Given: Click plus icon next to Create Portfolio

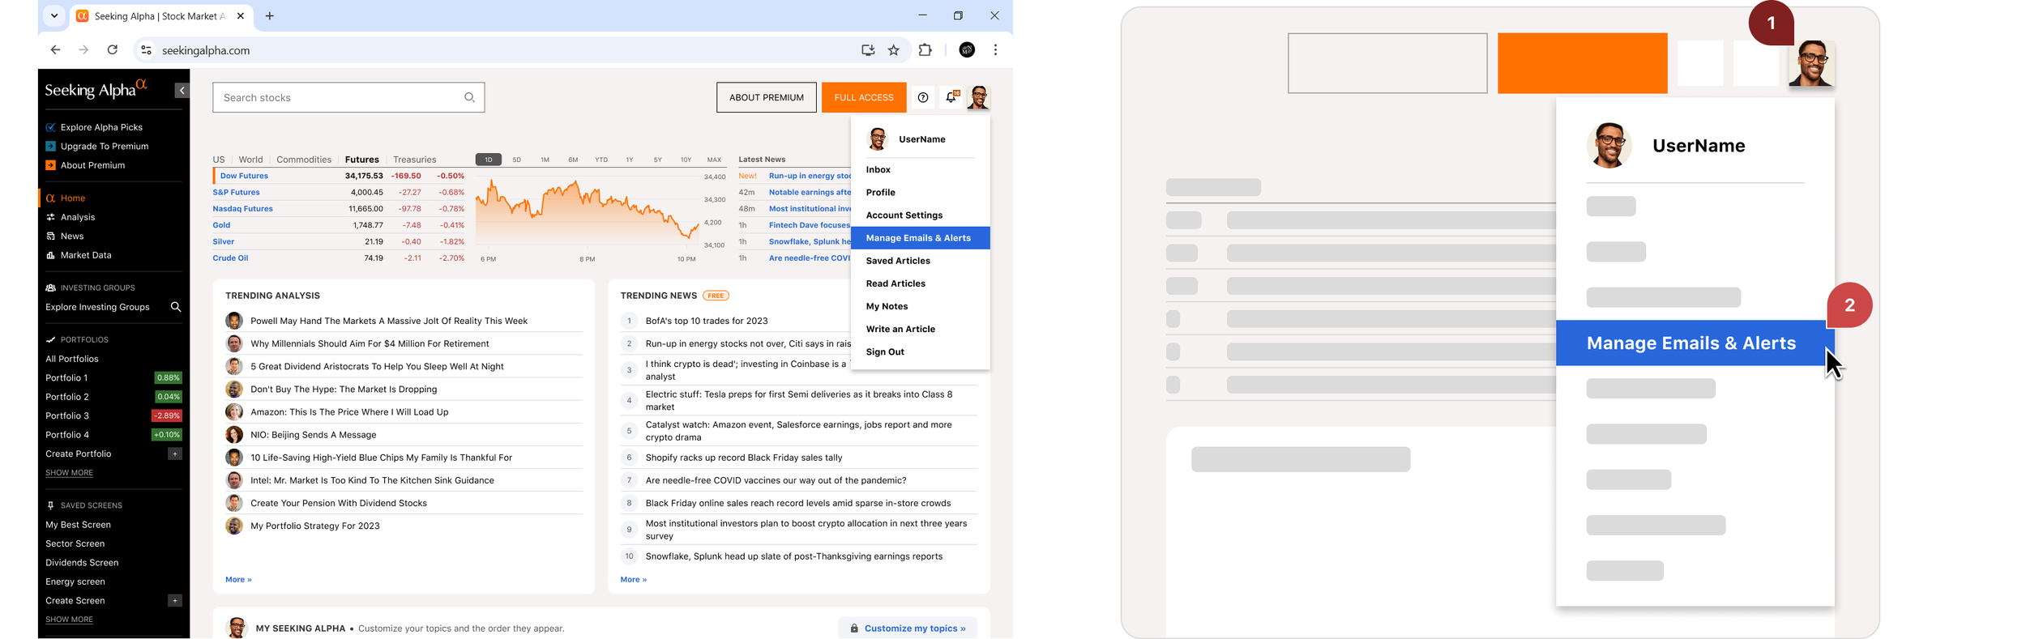Looking at the screenshot, I should [x=174, y=454].
